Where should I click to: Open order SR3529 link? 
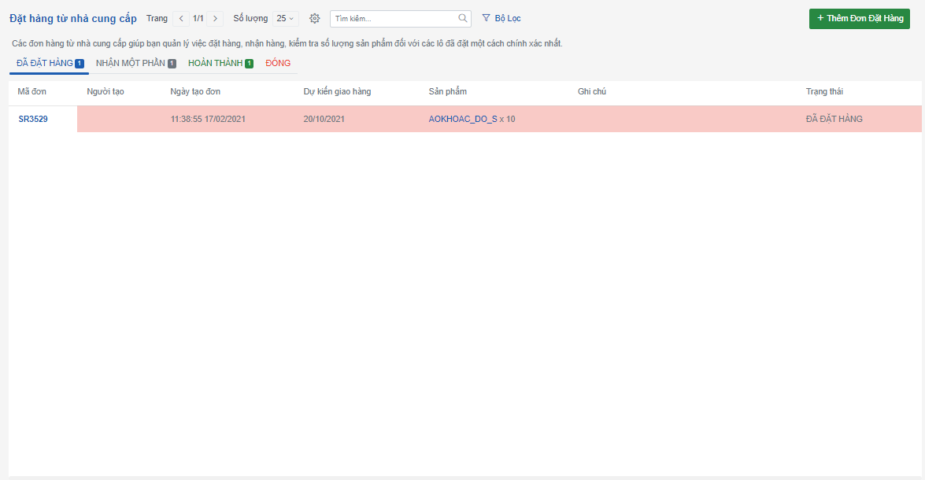click(x=33, y=120)
